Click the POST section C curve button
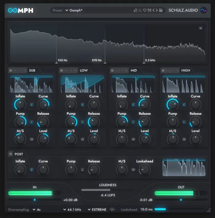Screen dimensions: 215x218 (32, 170)
